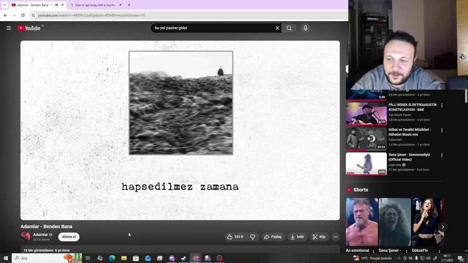The width and height of the screenshot is (468, 263).
Task: Open the Adamlar channel avatar
Action: point(26,237)
